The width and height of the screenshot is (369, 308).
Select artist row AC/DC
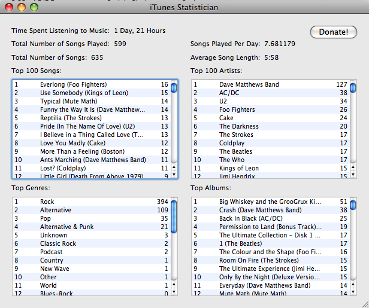(x=271, y=93)
